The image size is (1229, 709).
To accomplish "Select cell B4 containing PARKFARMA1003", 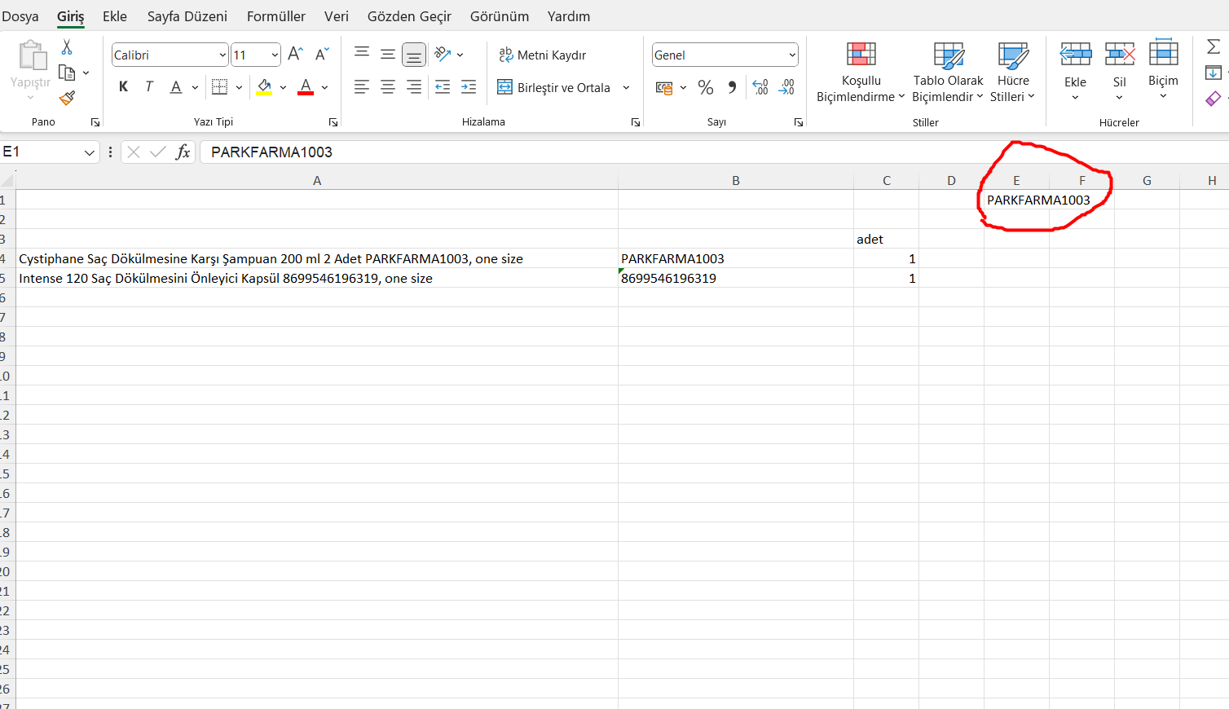I will point(736,258).
